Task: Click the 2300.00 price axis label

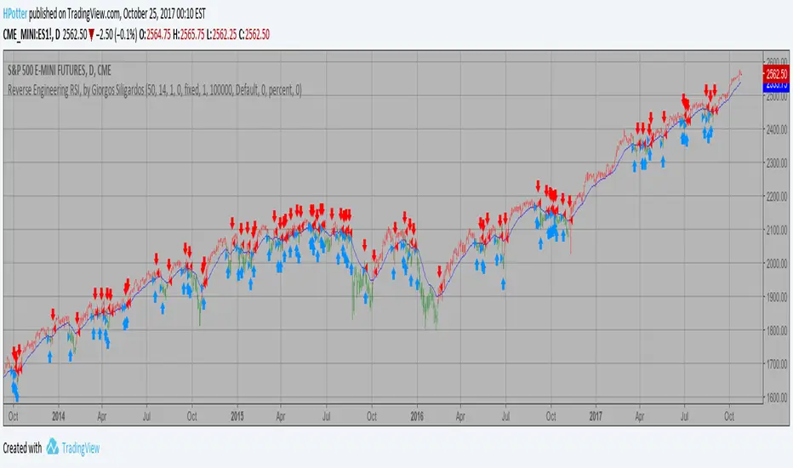Action: tap(777, 163)
